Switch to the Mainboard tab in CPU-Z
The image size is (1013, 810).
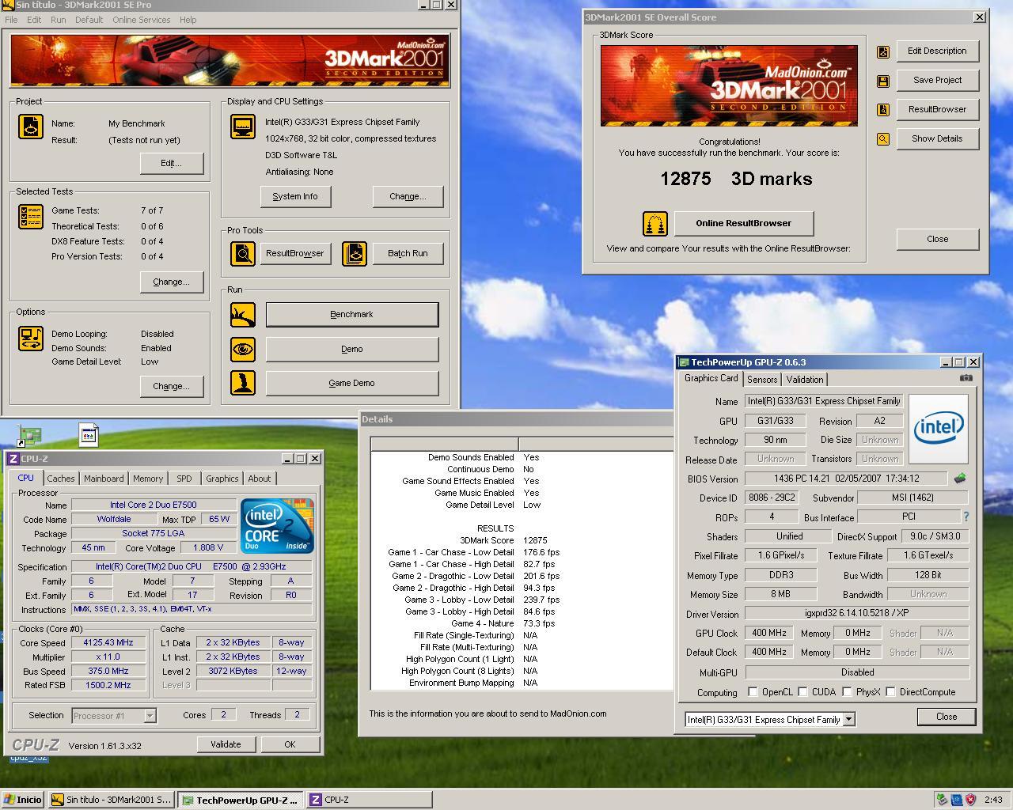[104, 479]
